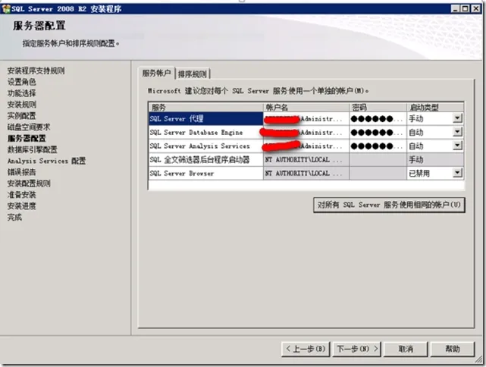
Task: Click 实例配置 step in sidebar
Action: (22, 115)
